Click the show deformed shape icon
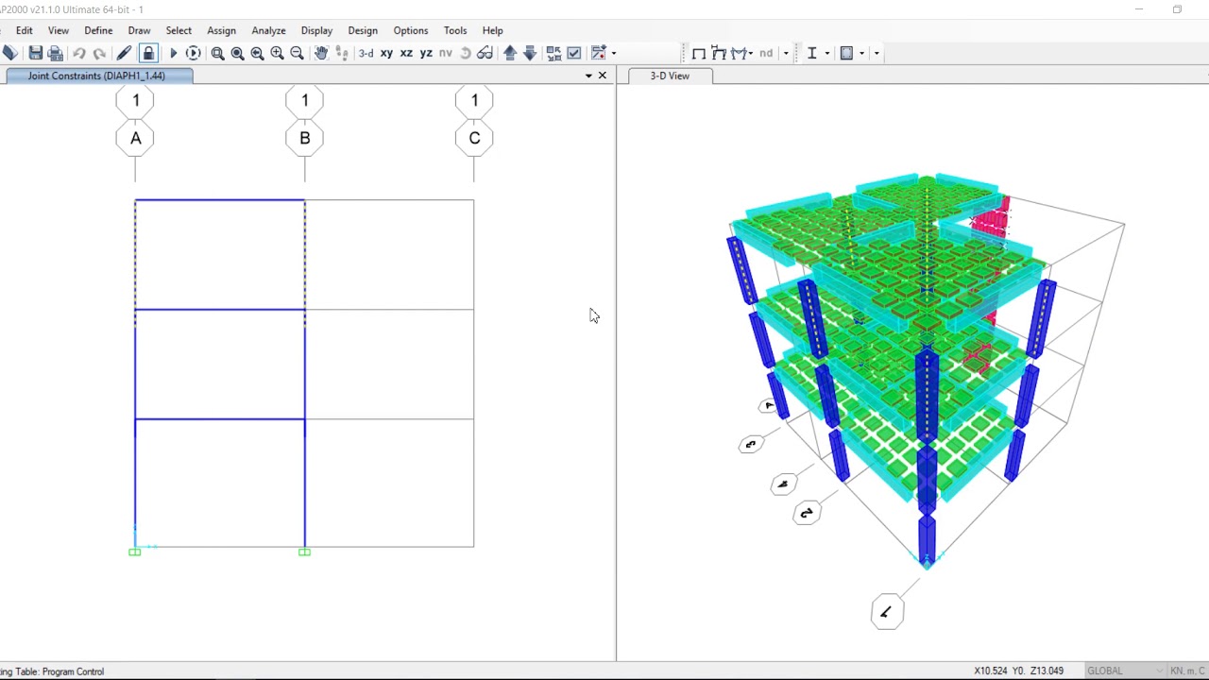 [719, 53]
